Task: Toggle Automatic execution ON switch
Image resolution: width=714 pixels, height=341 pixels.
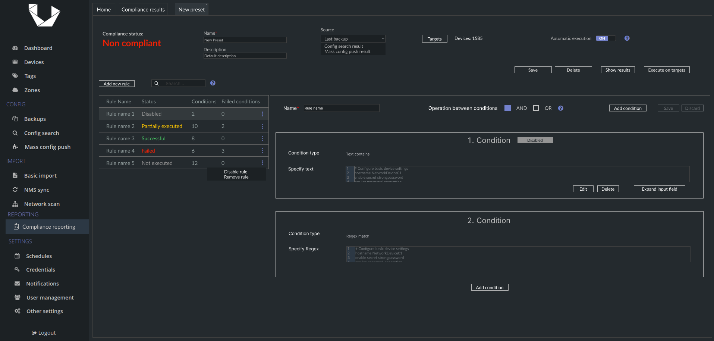Action: pos(606,38)
